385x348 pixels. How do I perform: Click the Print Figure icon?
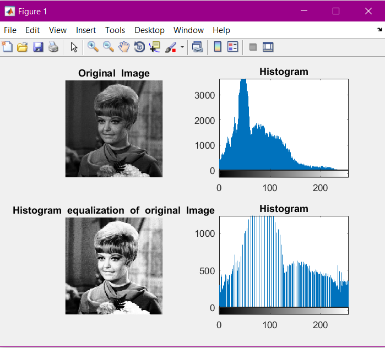(53, 47)
